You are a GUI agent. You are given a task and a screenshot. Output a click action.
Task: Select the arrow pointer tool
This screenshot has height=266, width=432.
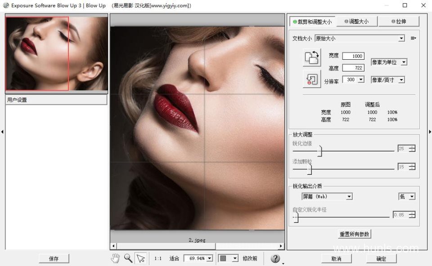coord(141,258)
